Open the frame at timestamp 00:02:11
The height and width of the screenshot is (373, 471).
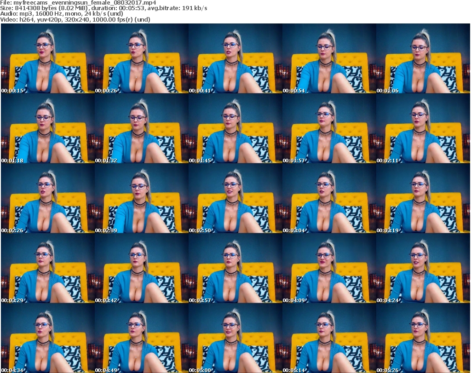[423, 128]
